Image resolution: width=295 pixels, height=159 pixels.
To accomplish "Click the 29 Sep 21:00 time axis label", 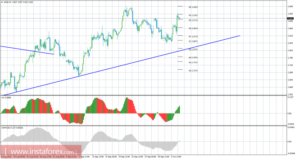I will [164, 156].
